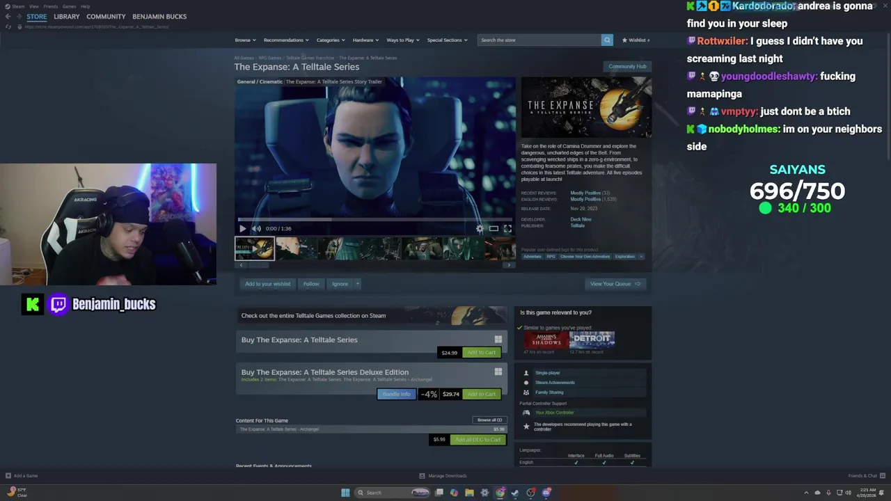
Task: Open Bundle Info for the Deluxe Edition
Action: 396,395
